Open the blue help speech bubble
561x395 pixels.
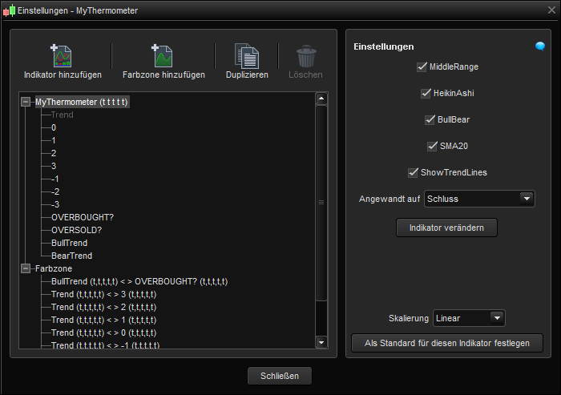[540, 46]
